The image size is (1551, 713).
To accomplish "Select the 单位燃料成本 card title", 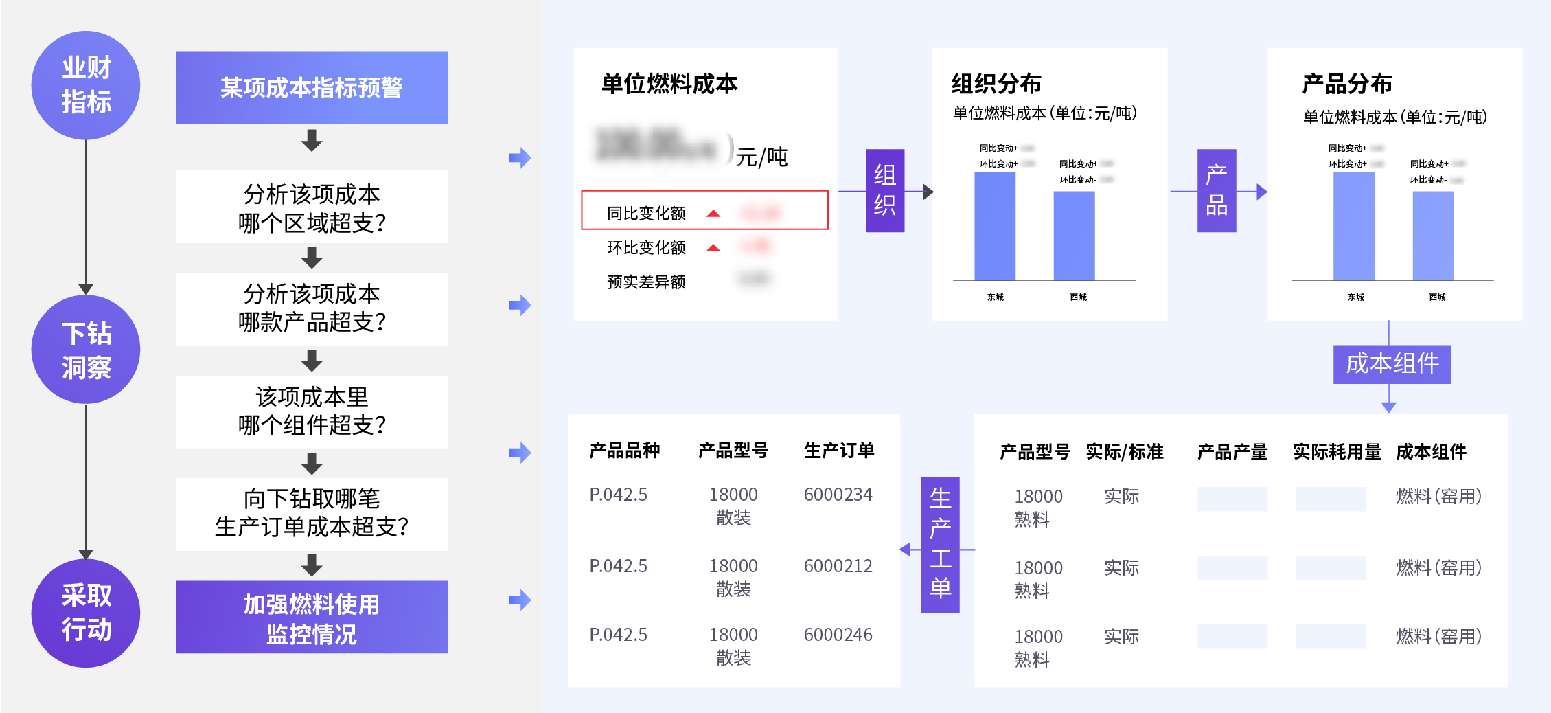I will [x=669, y=84].
